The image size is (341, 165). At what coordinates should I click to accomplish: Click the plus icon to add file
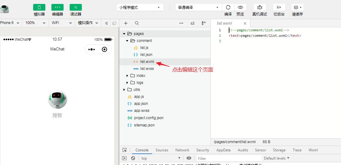(126, 23)
